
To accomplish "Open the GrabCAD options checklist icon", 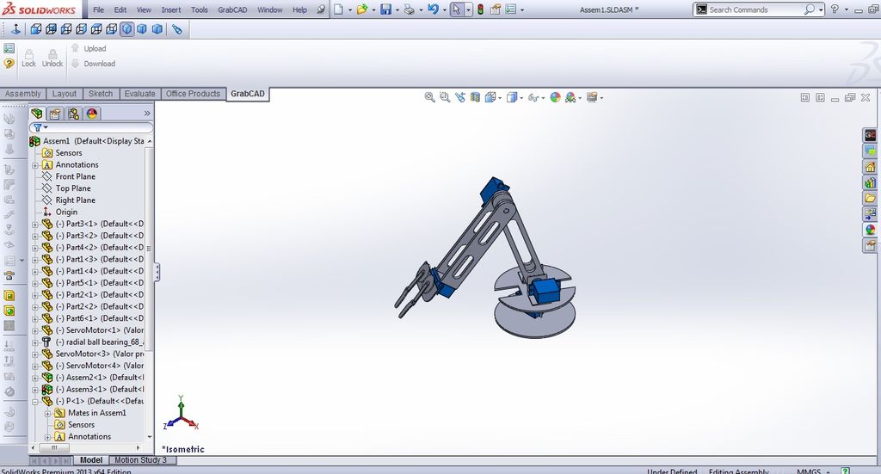I will [9, 49].
